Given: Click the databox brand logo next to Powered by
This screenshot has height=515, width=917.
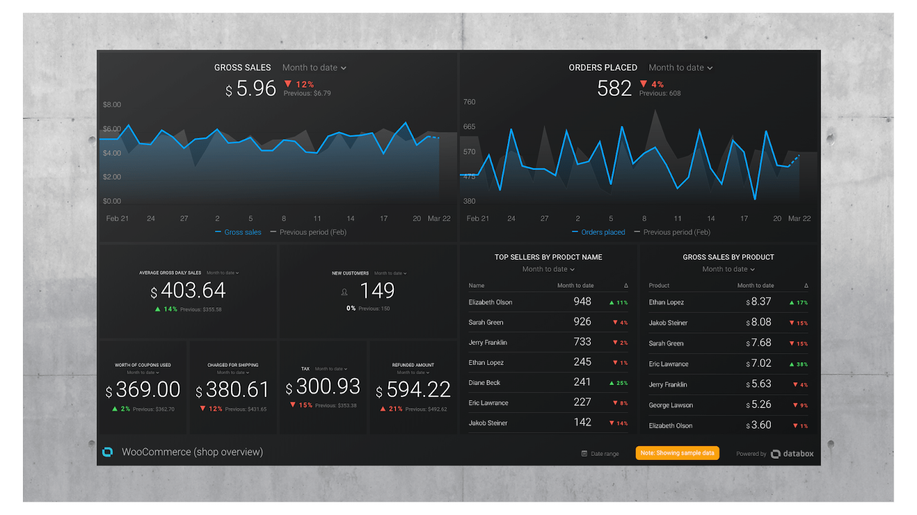Looking at the screenshot, I should coord(793,454).
